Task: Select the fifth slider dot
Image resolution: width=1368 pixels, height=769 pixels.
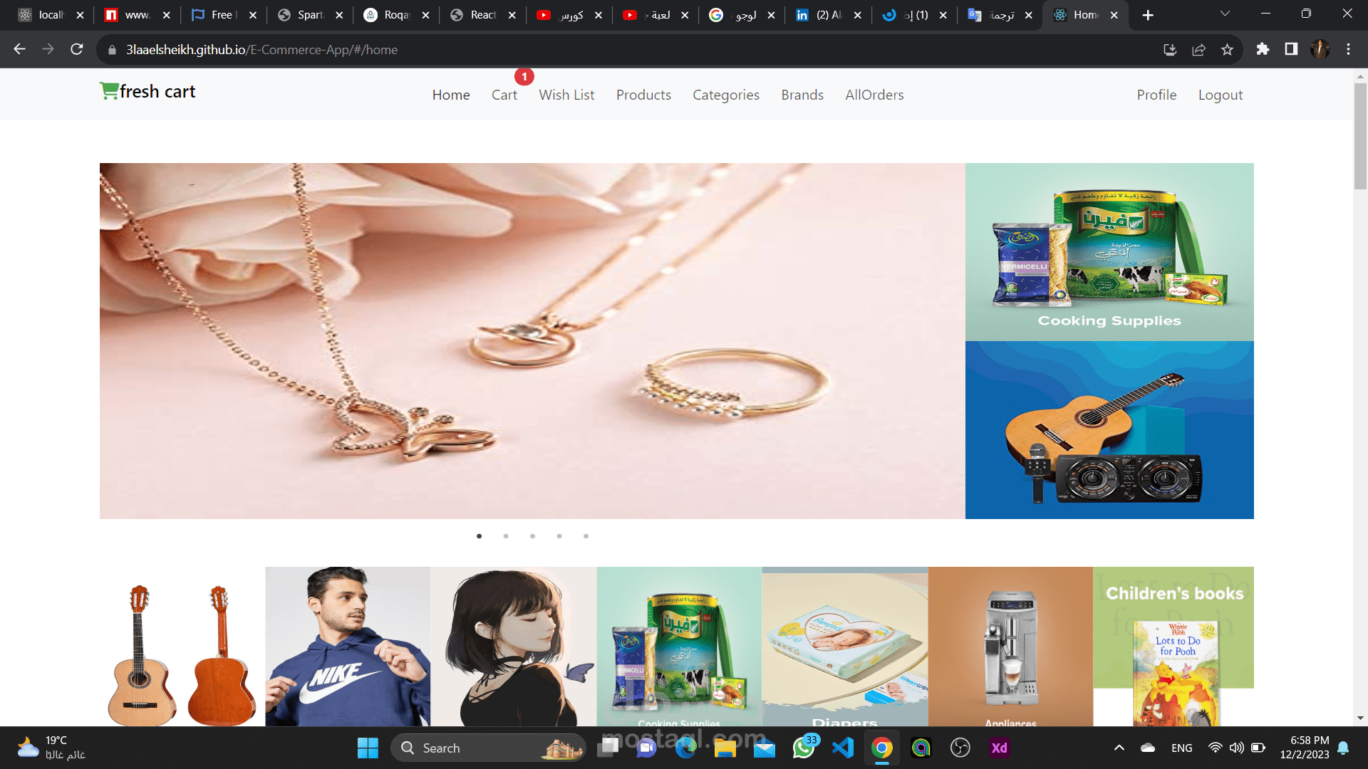Action: [586, 536]
